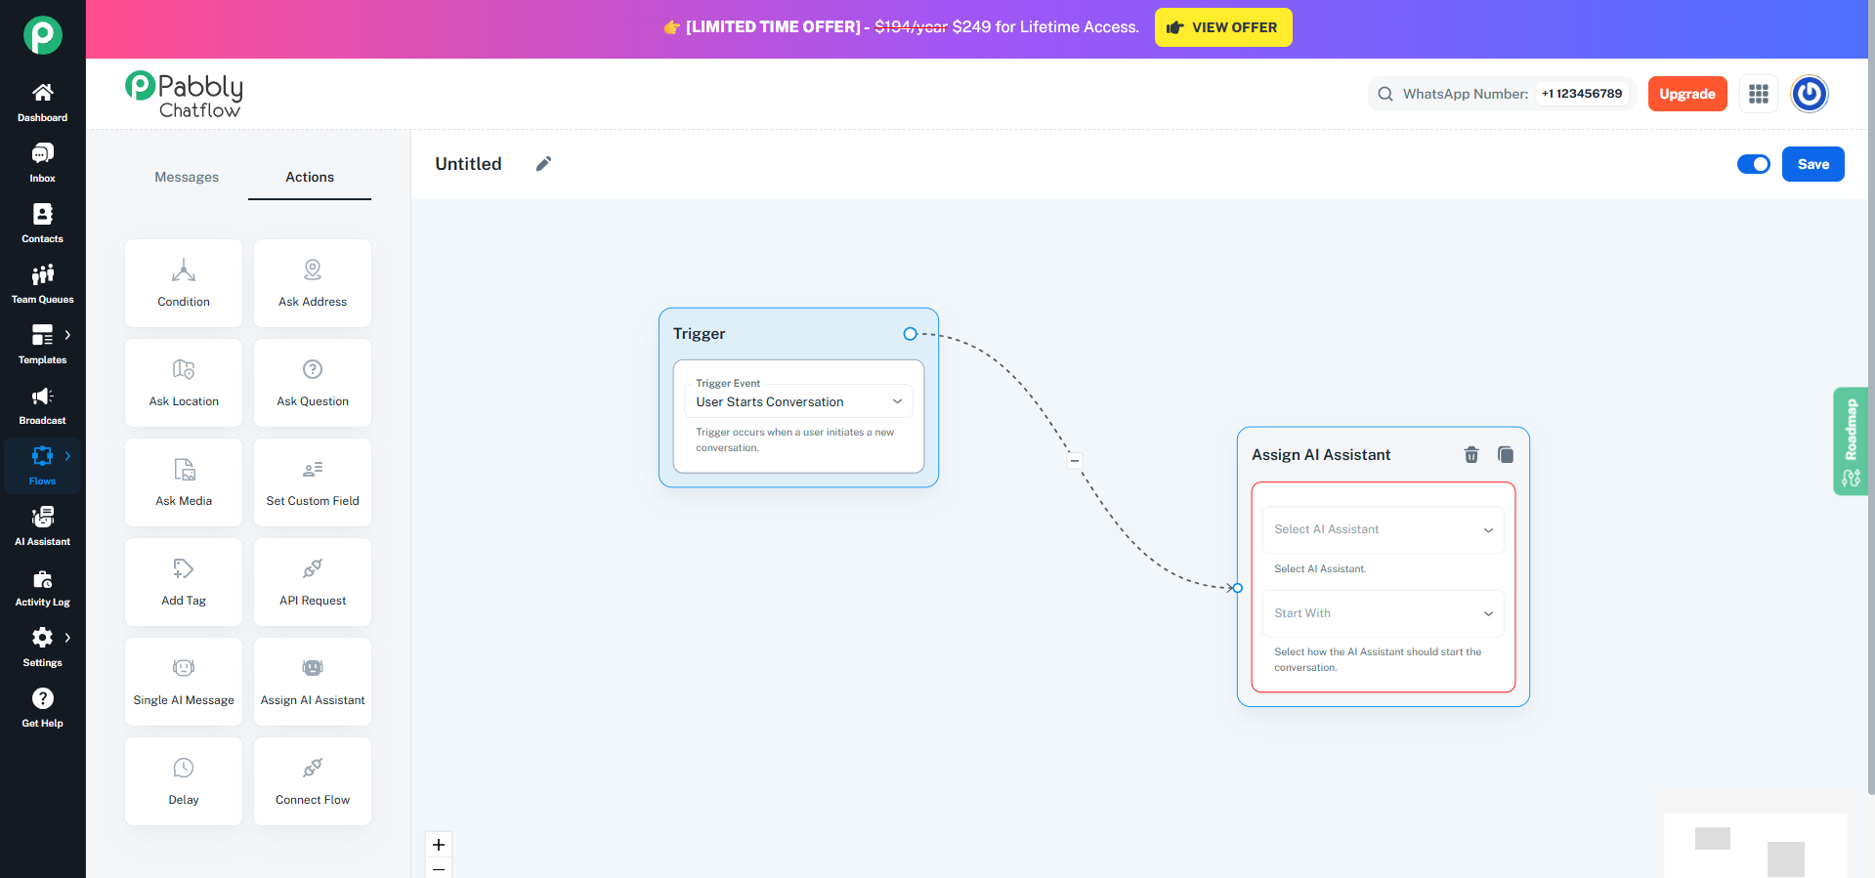Screen dimensions: 1875x878
Task: Zoom in the canvas with plus
Action: click(x=439, y=845)
